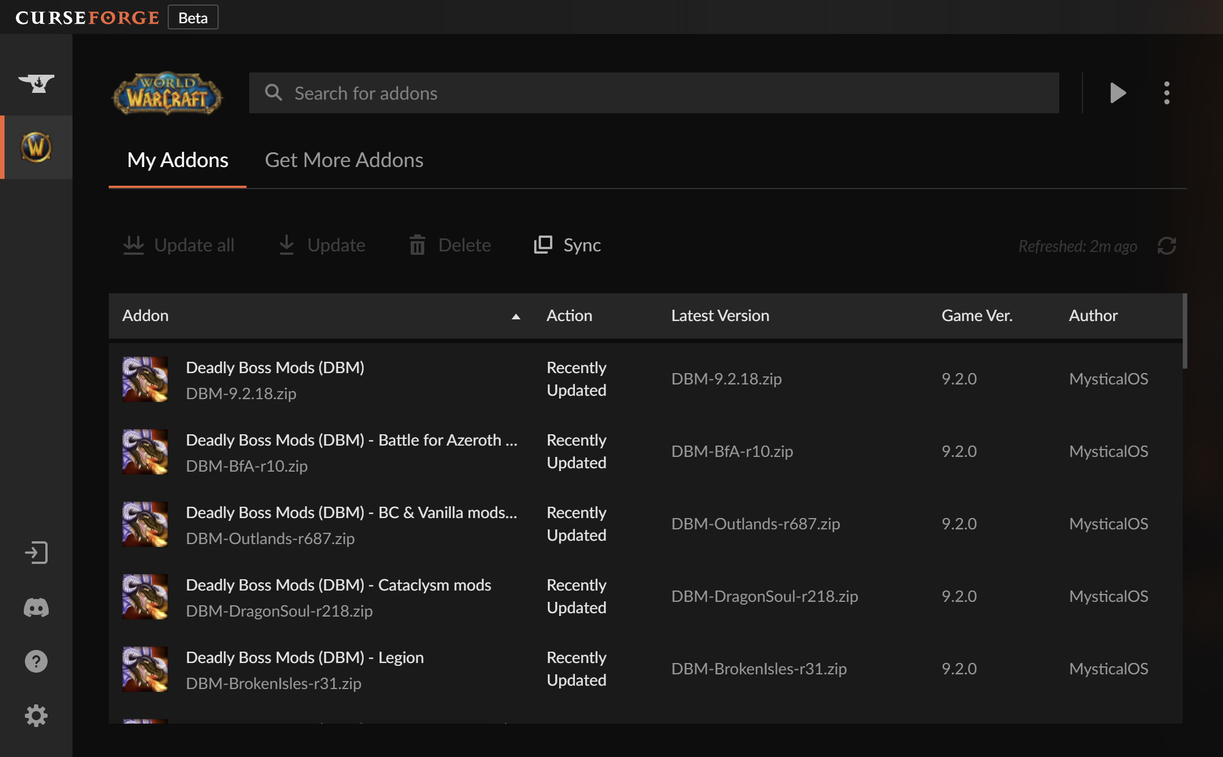Select Deadly Boss Mods Battle for Azeroth name
The width and height of the screenshot is (1223, 757).
[351, 440]
